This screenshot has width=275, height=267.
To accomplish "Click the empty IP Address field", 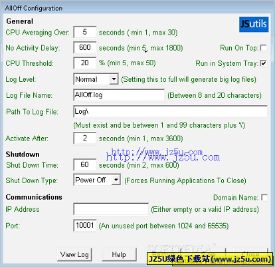I will (111, 209).
